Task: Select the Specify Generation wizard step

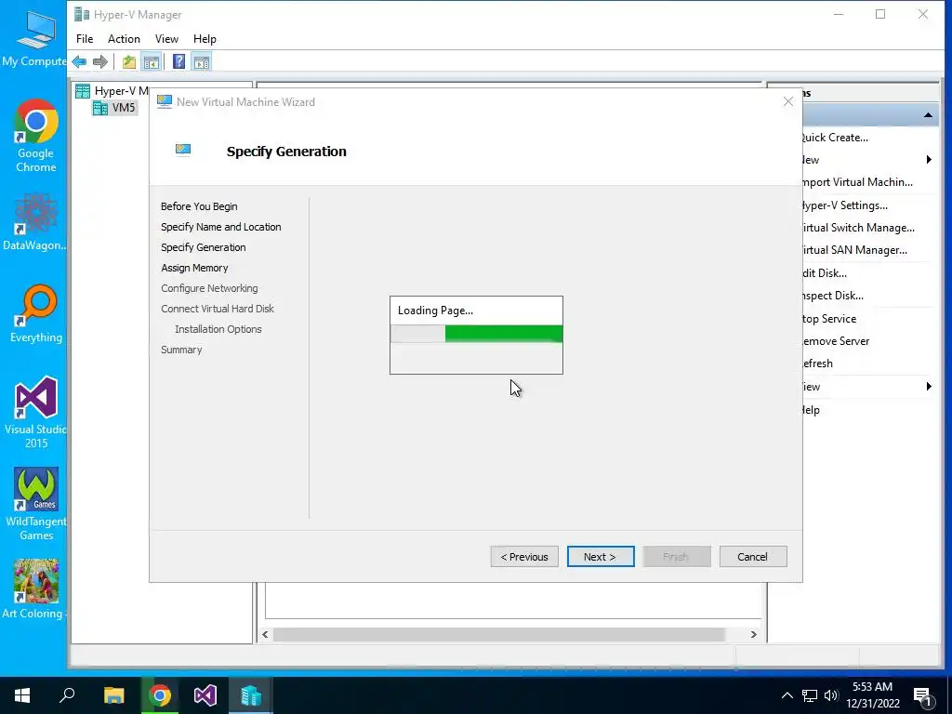Action: click(x=204, y=247)
